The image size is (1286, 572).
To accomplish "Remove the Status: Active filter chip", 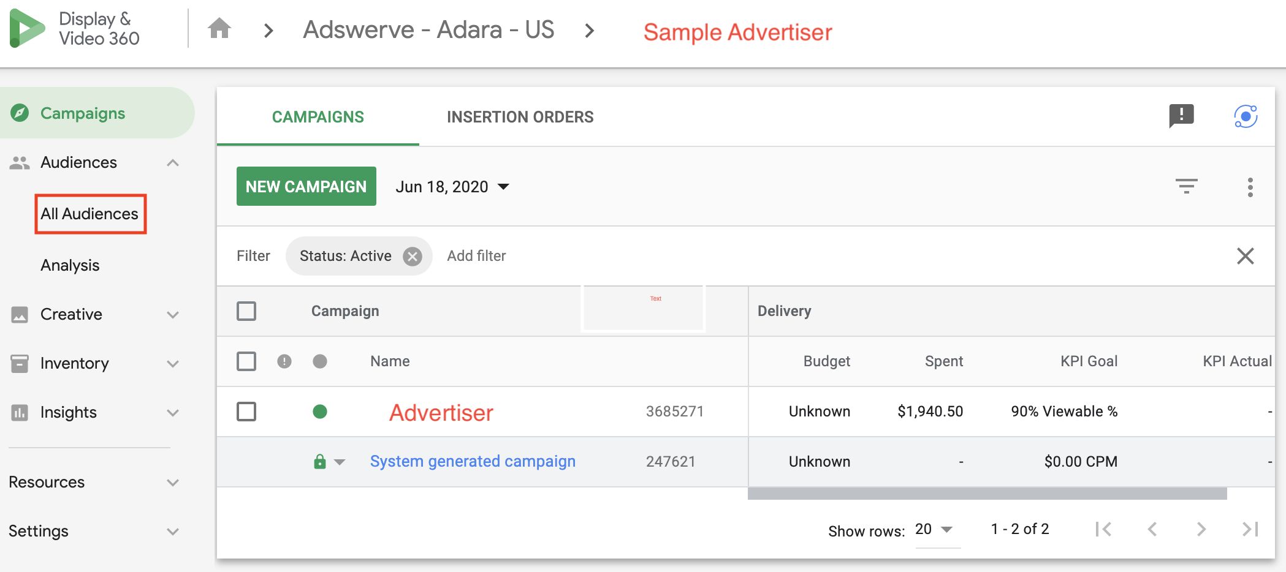I will tap(413, 256).
